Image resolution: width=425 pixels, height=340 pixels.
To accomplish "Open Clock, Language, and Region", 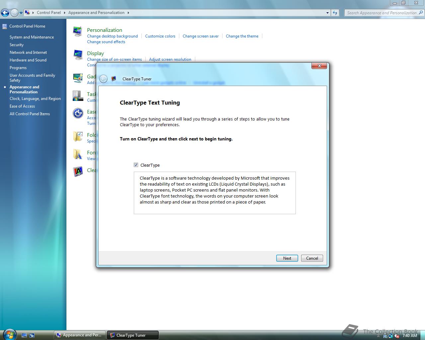I will click(35, 99).
